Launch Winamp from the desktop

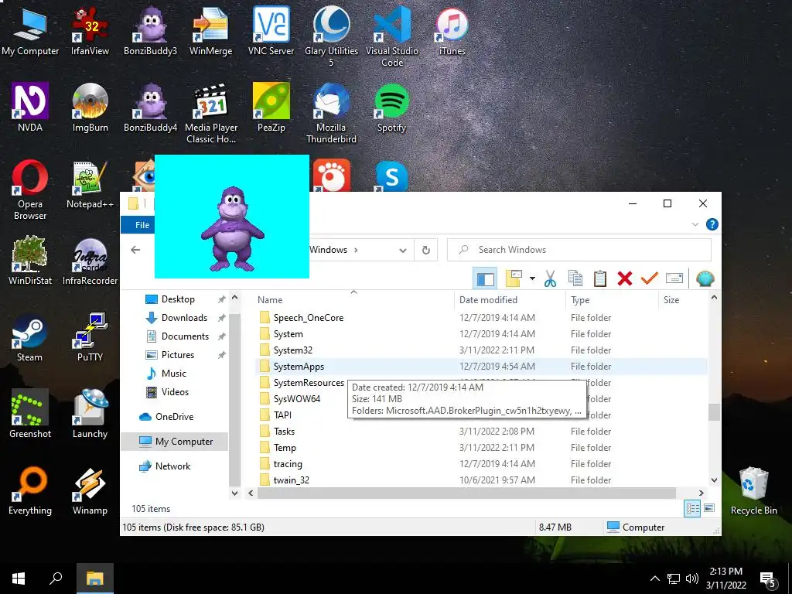point(90,490)
